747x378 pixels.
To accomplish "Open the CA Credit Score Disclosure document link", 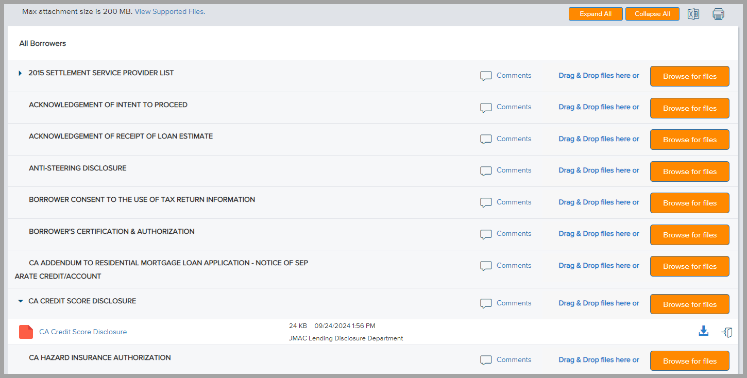I will coord(83,332).
